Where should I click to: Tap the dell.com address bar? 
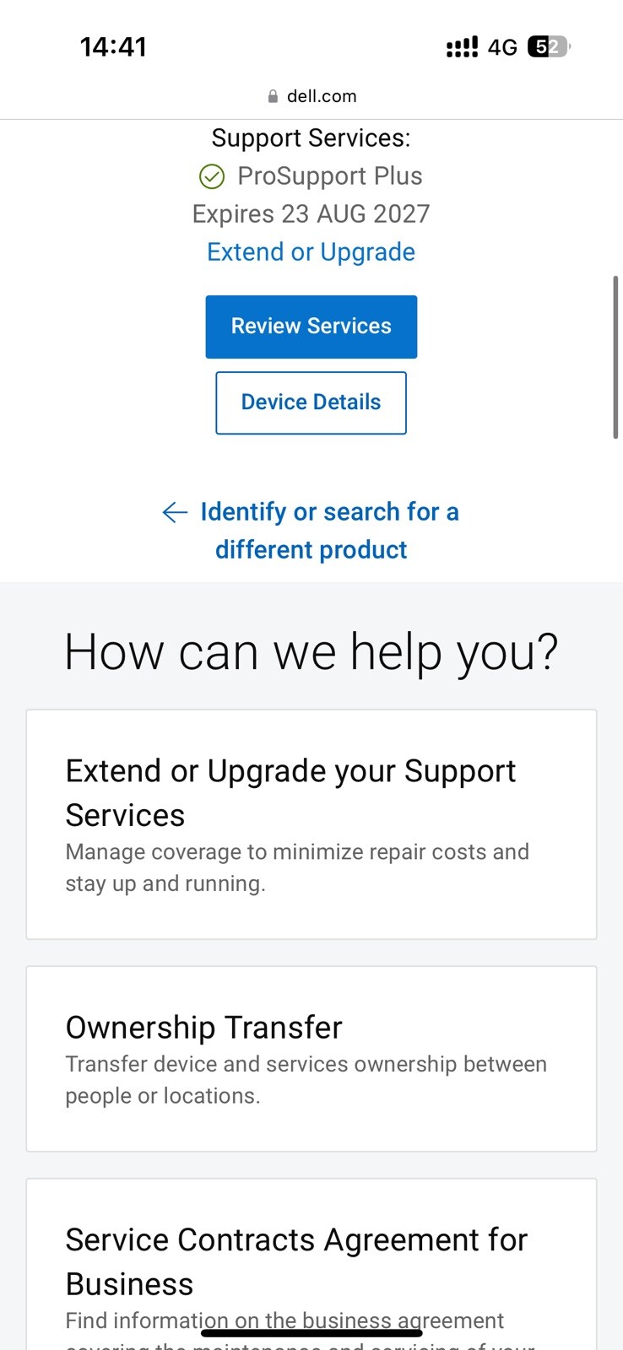pos(311,96)
